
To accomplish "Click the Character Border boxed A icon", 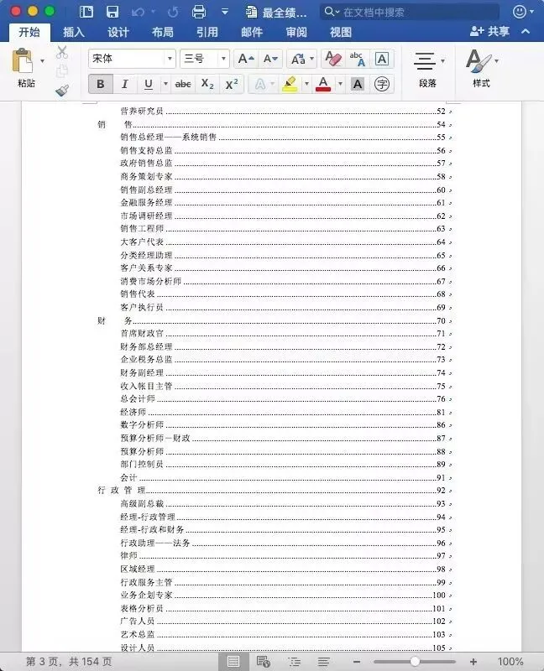I will click(382, 59).
